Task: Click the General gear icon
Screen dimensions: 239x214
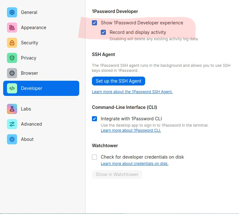Action: pyautogui.click(x=12, y=12)
